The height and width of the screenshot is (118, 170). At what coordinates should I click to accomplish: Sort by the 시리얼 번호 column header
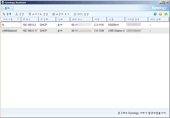tap(137, 19)
